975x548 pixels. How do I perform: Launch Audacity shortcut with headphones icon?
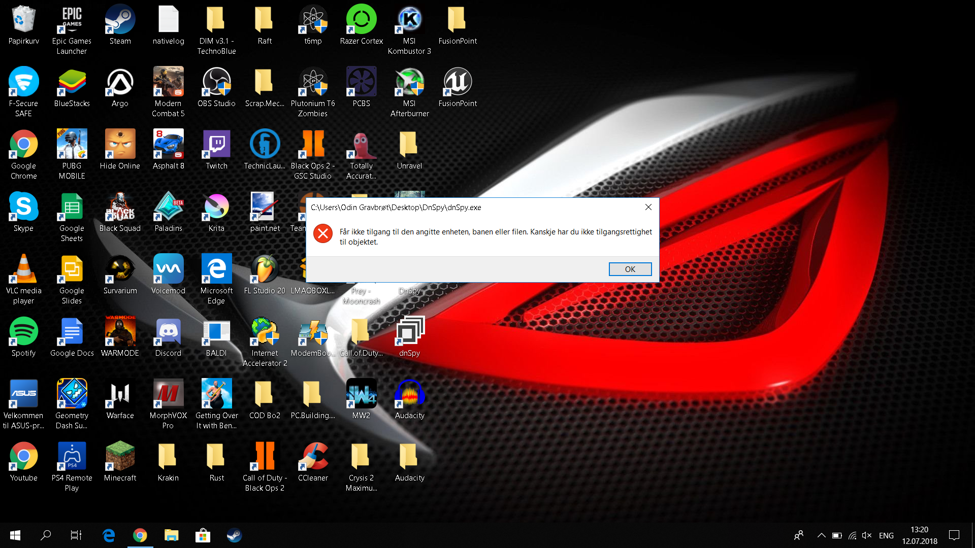409,399
